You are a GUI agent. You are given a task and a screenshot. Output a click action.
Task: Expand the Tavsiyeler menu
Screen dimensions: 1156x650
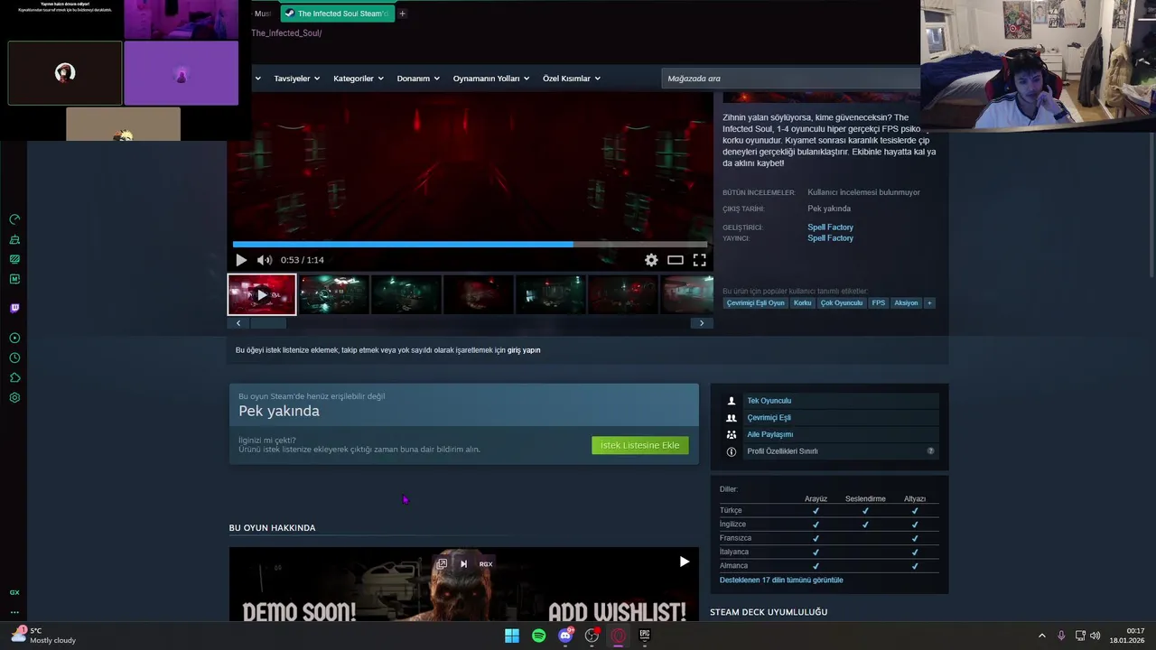297,79
